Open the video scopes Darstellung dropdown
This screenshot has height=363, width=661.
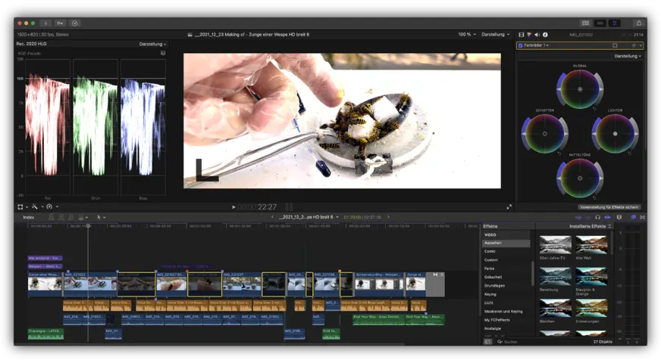[x=152, y=44]
